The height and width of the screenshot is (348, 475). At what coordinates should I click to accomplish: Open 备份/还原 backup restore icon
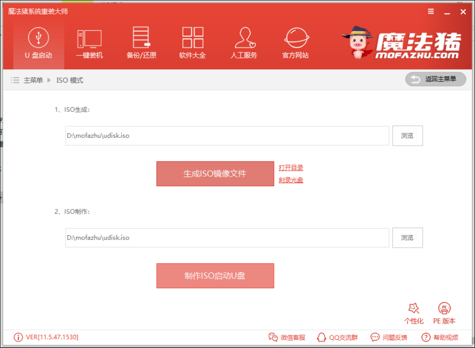click(142, 37)
